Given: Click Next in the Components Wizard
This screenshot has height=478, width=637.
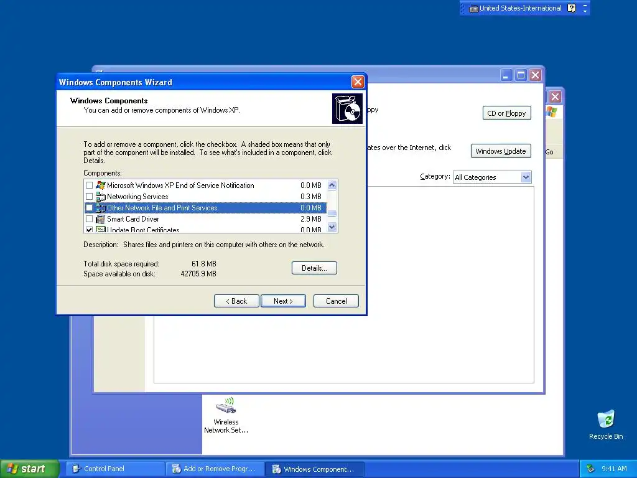Looking at the screenshot, I should click(x=283, y=301).
